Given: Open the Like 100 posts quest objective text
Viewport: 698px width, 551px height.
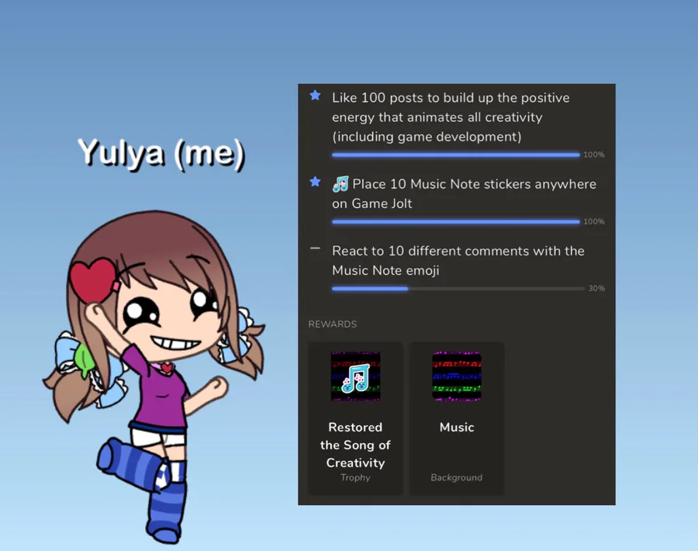Looking at the screenshot, I should pyautogui.click(x=451, y=117).
